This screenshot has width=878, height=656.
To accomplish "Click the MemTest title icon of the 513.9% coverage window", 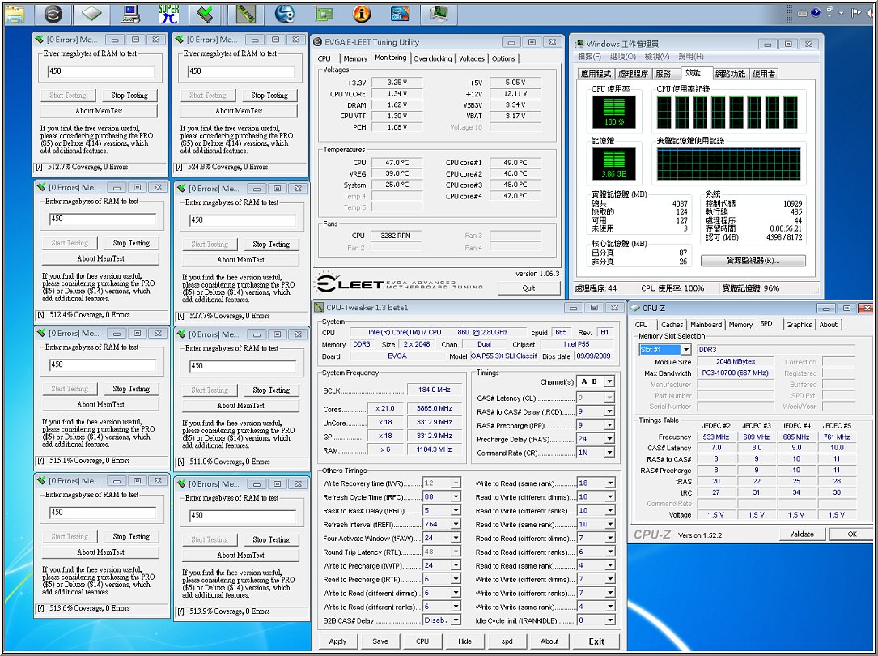I will 181,484.
